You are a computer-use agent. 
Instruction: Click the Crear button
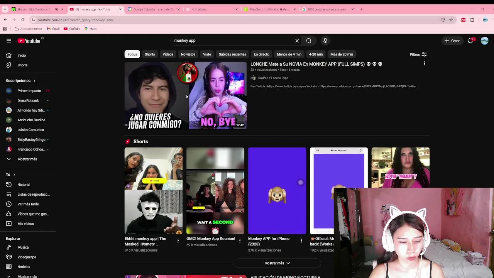[452, 41]
